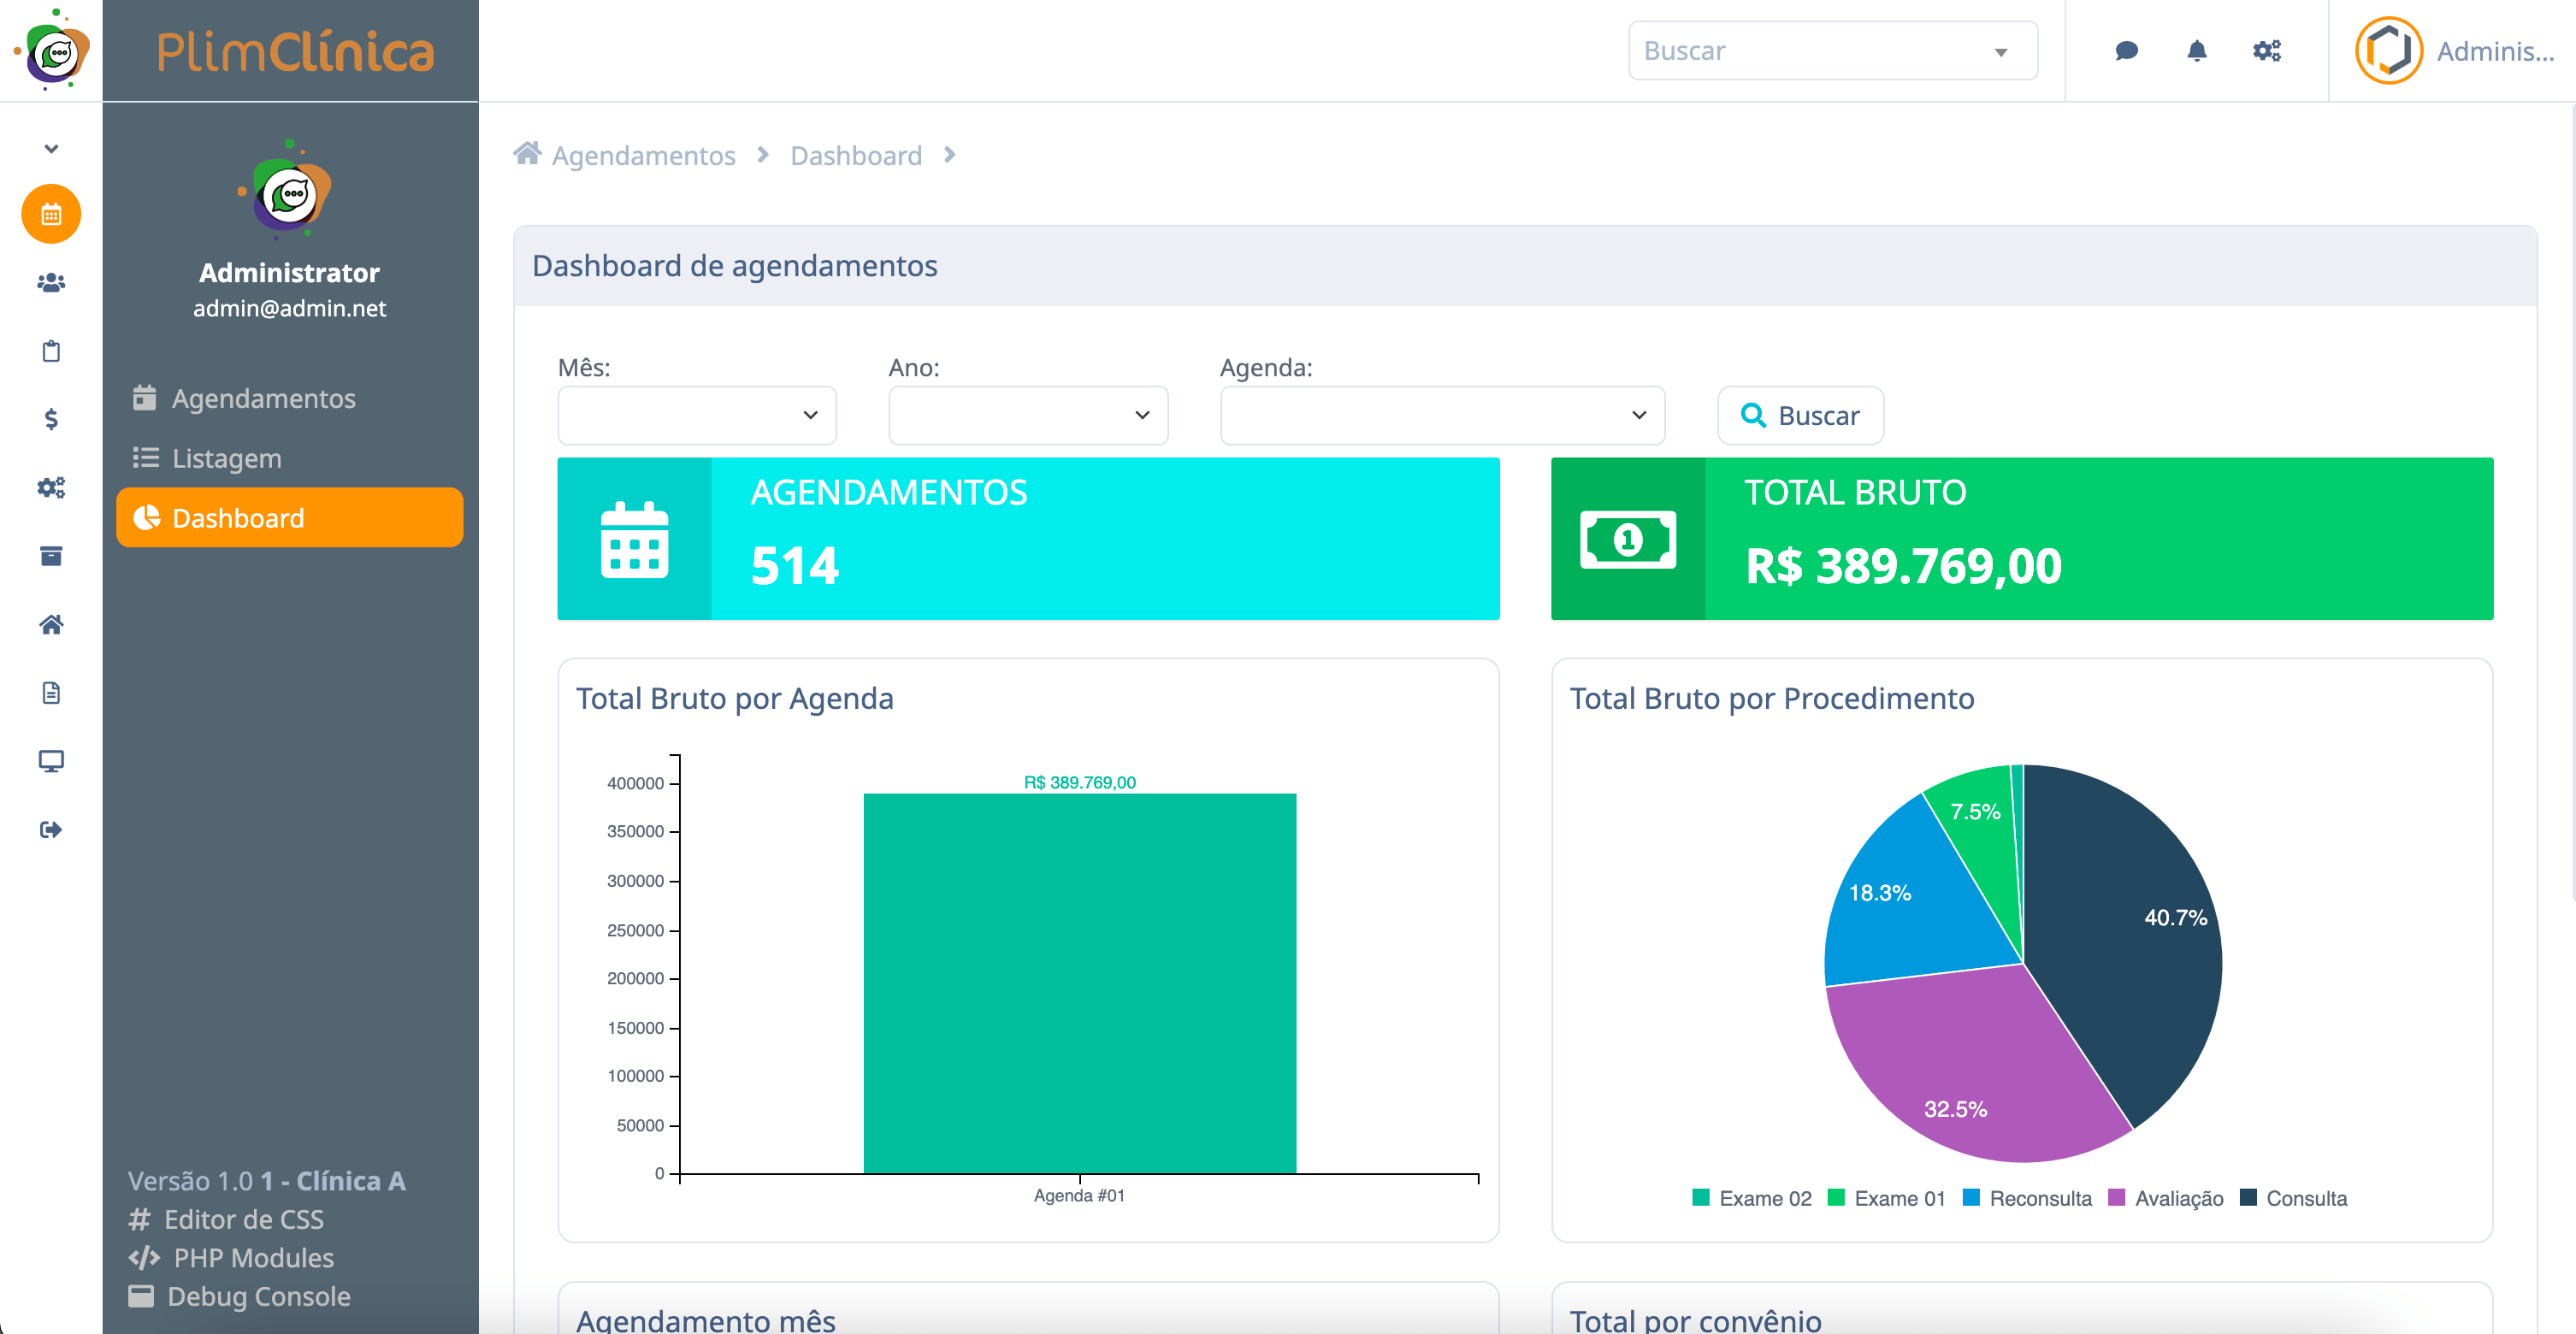The image size is (2576, 1334).
Task: Open the Adminis... user menu
Action: tap(2495, 51)
